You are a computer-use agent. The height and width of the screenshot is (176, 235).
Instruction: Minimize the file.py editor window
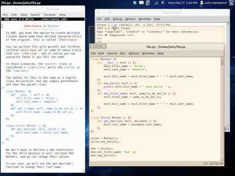click(98, 47)
